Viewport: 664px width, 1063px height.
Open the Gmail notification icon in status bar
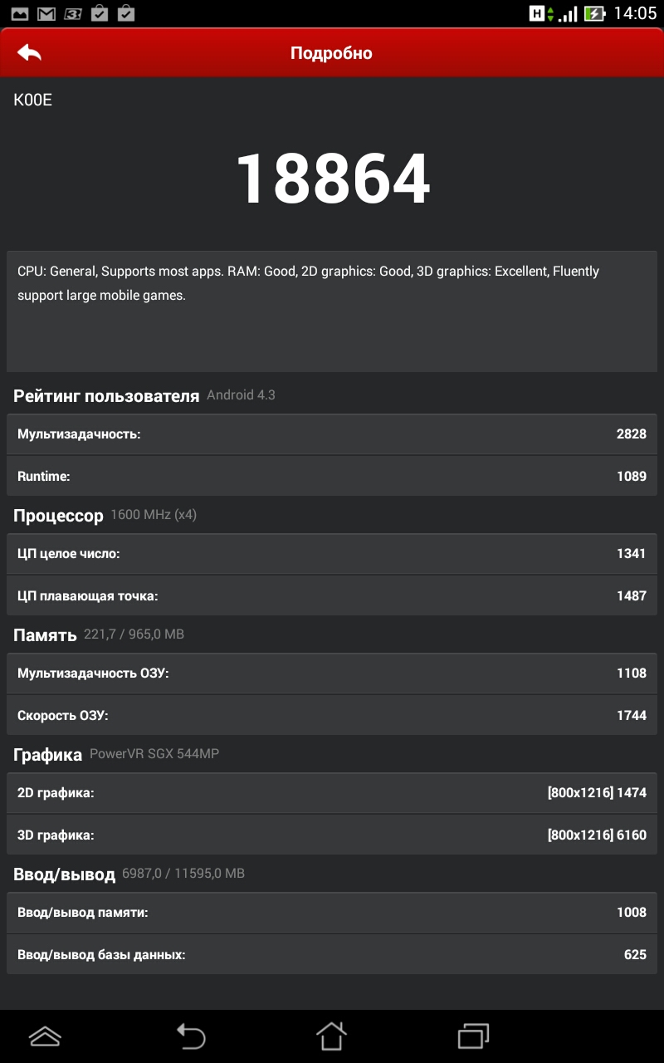[x=46, y=13]
